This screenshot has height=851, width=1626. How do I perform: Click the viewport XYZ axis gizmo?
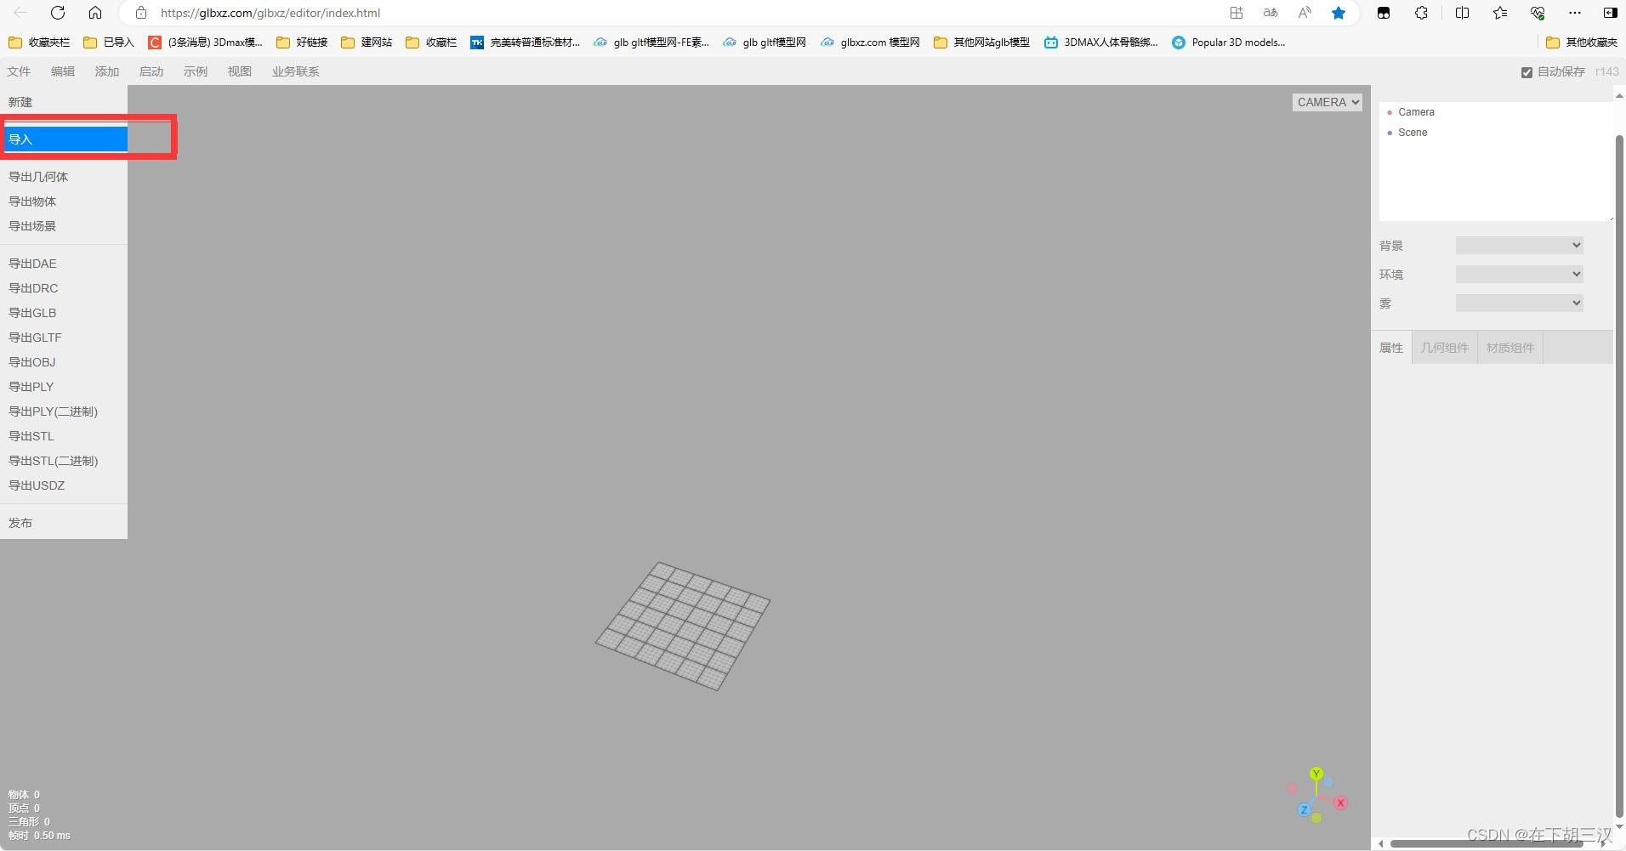[x=1316, y=797]
